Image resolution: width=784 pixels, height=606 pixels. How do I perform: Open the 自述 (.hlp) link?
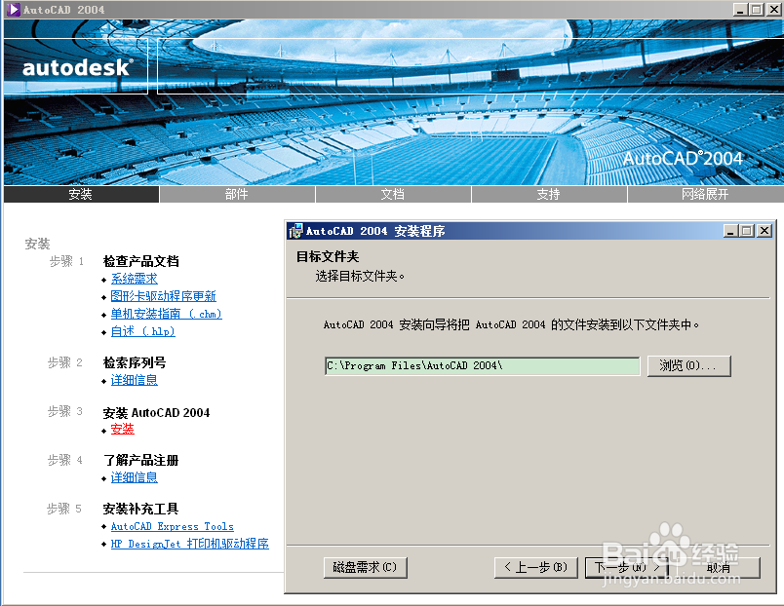(143, 331)
